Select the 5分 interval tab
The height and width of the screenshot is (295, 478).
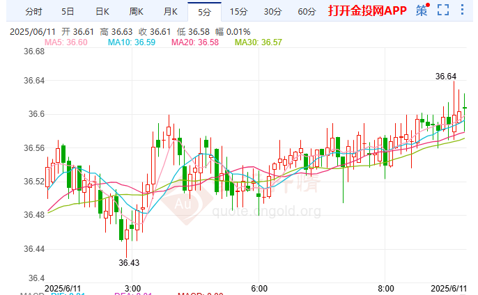tap(205, 12)
